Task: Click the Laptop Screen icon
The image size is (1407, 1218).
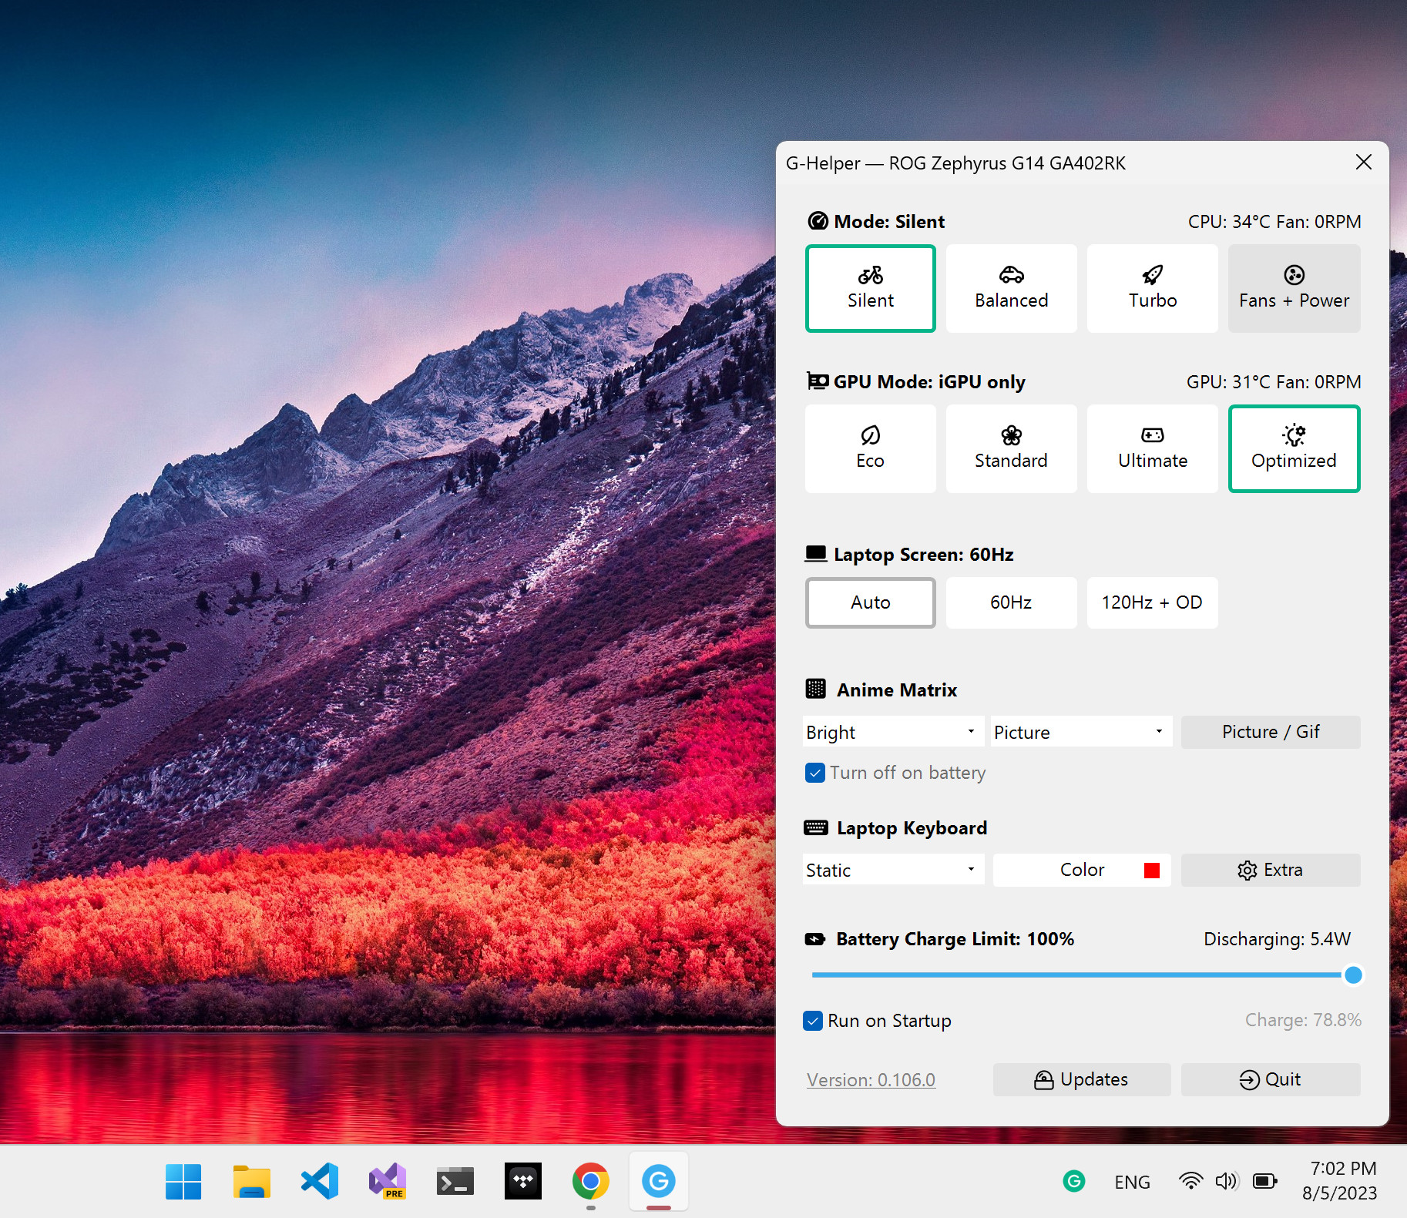Action: tap(816, 554)
